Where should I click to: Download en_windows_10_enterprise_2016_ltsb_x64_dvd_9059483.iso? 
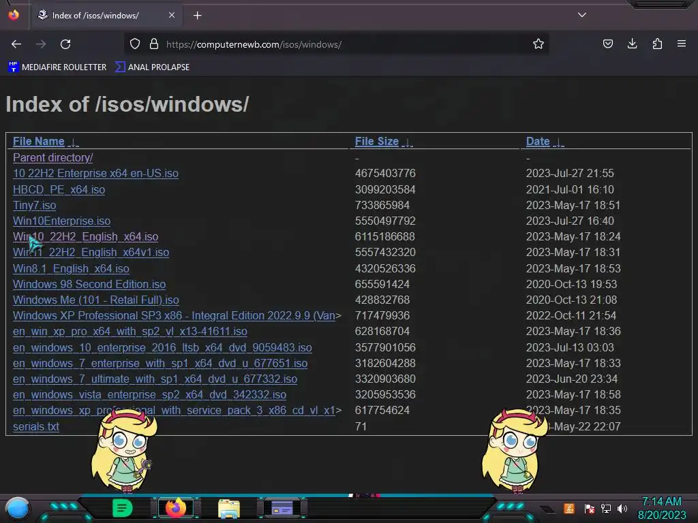click(162, 347)
